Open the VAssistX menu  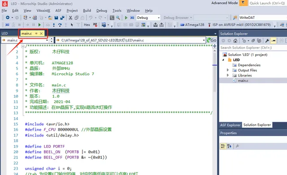(43, 11)
